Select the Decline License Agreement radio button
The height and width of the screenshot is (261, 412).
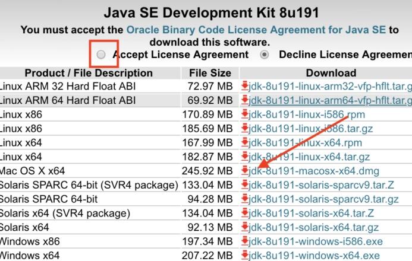pyautogui.click(x=265, y=55)
